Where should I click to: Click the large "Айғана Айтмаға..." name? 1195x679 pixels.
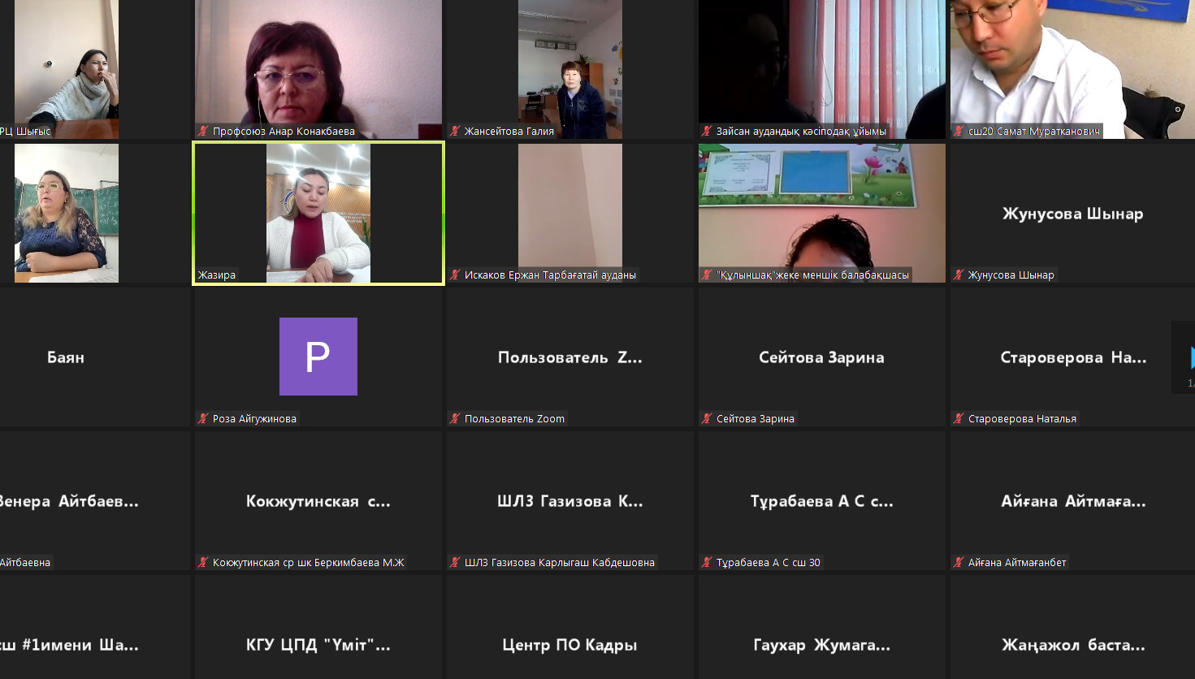tap(1073, 501)
